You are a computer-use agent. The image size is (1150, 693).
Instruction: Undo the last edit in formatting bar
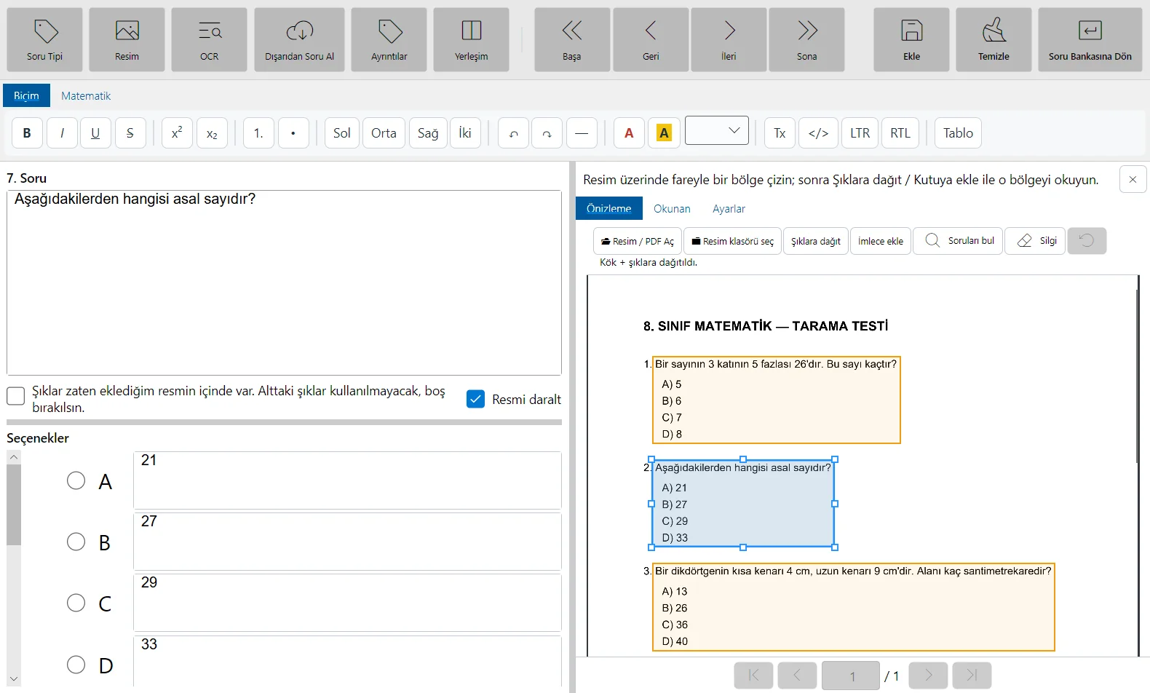[513, 133]
